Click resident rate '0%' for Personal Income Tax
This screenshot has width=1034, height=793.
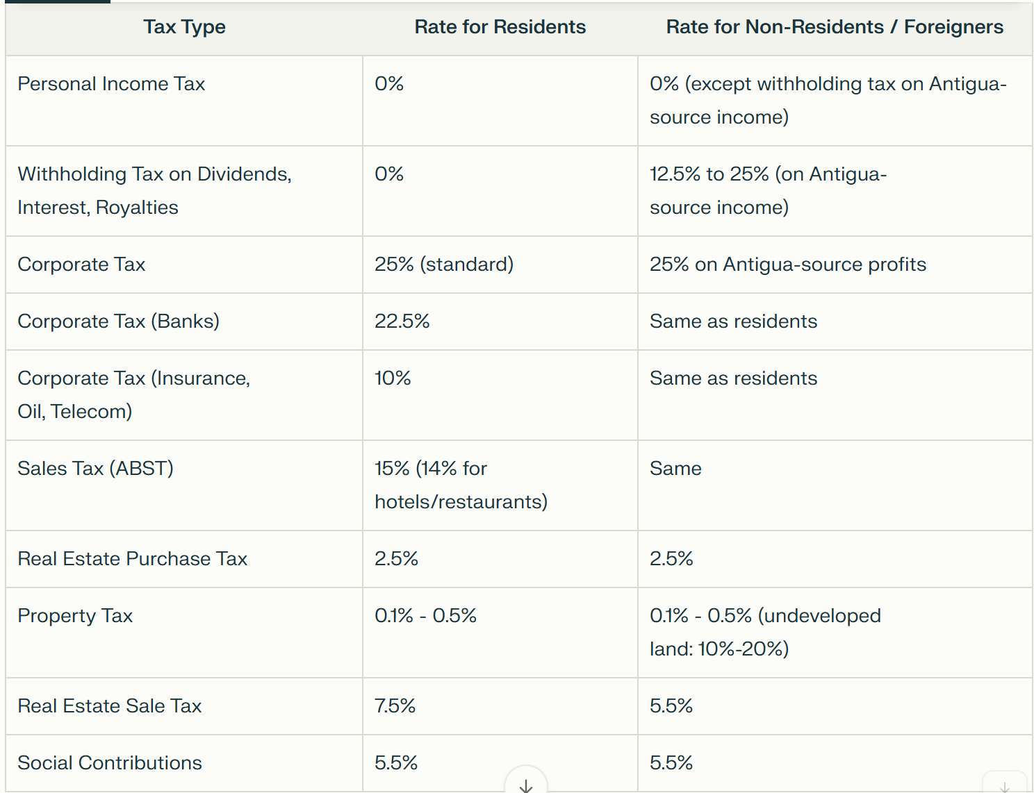coord(389,84)
